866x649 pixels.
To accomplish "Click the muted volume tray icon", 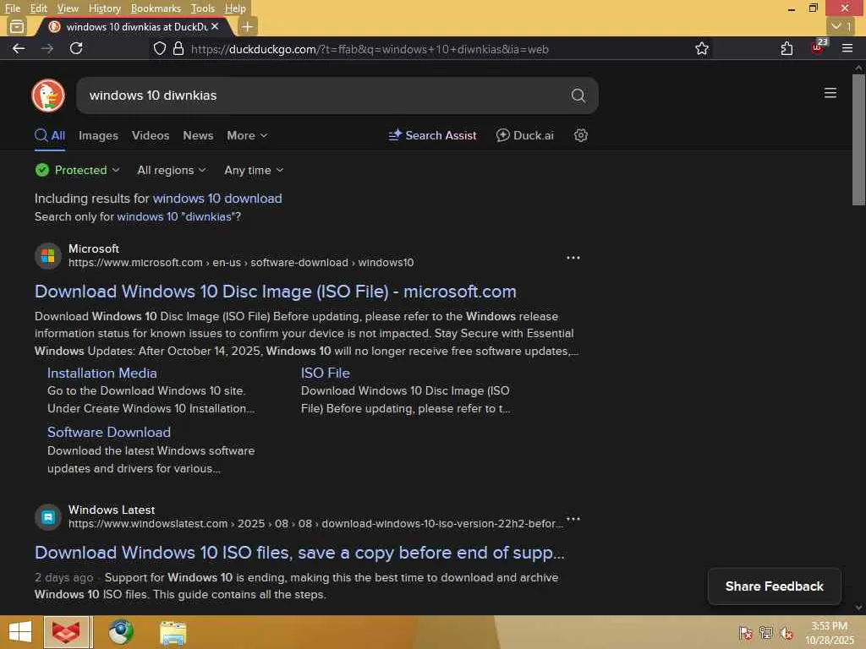I will point(787,633).
